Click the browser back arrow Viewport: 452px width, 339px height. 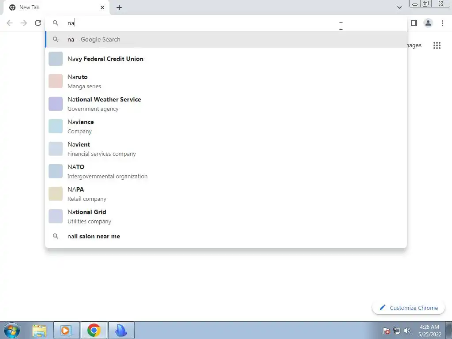point(10,23)
